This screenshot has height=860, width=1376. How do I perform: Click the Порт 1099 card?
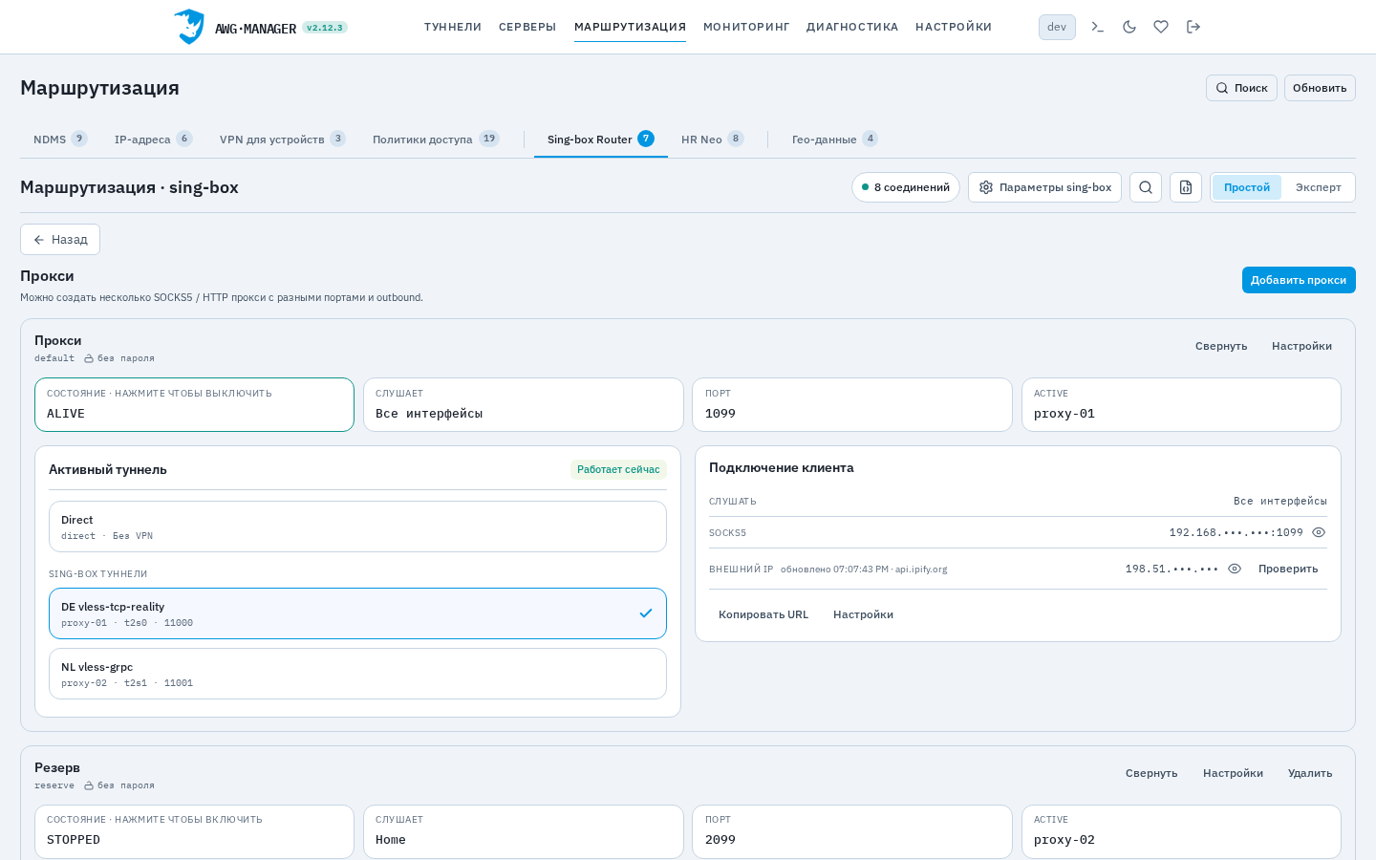tap(852, 404)
